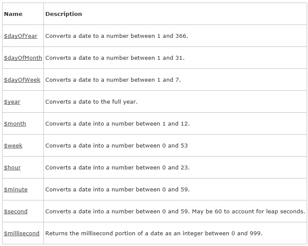Click the $hour link
Image resolution: width=308 pixels, height=246 pixels.
(12, 168)
